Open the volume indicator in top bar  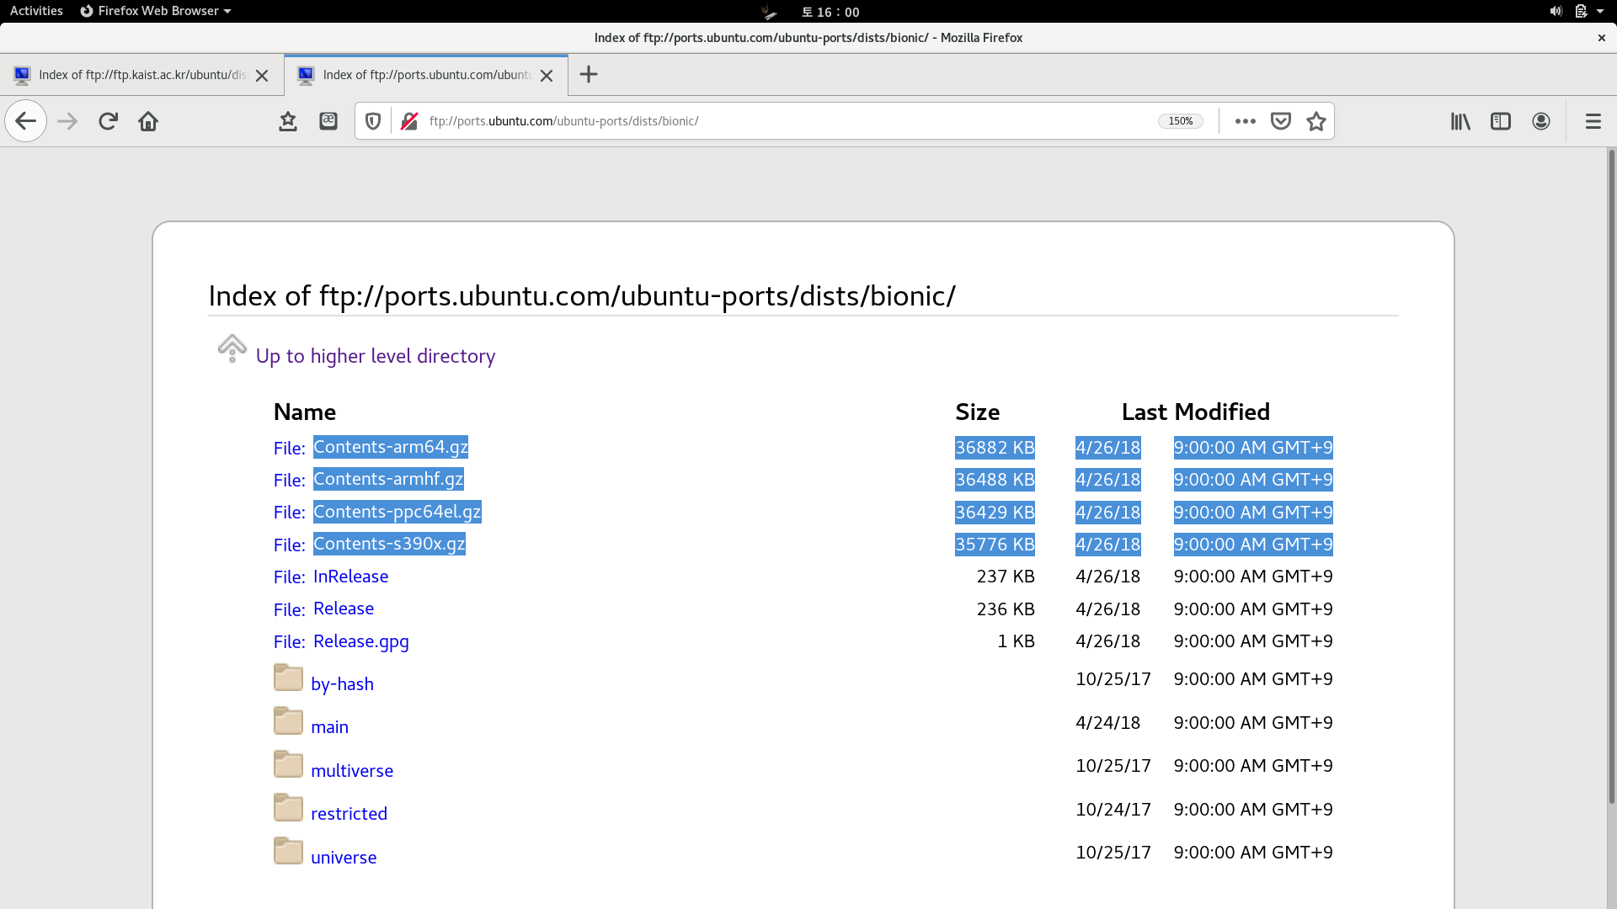click(1556, 11)
